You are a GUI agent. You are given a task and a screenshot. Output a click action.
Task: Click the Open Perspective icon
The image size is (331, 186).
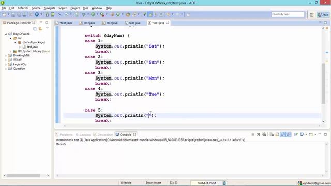click(312, 14)
